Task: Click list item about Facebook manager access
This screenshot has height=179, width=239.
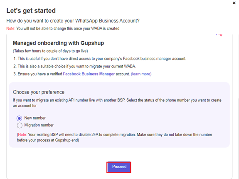Action: (x=100, y=59)
